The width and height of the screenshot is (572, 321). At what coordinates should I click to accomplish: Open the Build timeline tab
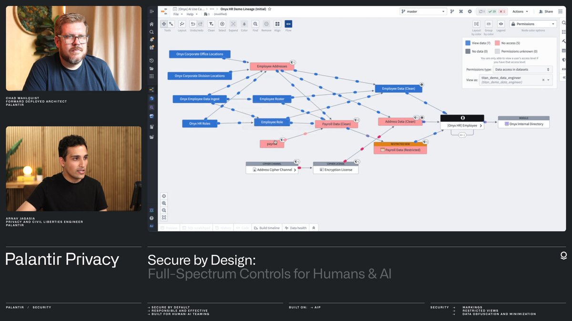coord(267,228)
